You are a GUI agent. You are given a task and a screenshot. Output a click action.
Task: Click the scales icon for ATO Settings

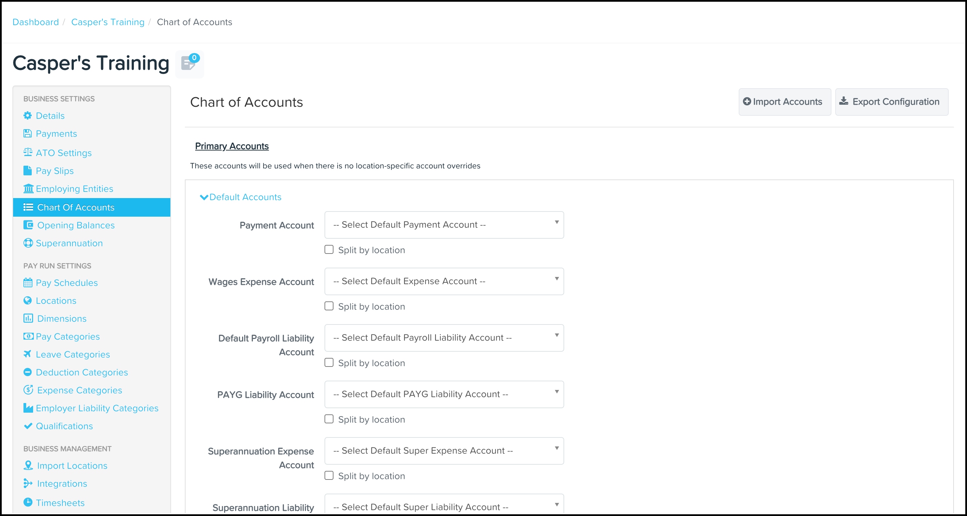[28, 152]
